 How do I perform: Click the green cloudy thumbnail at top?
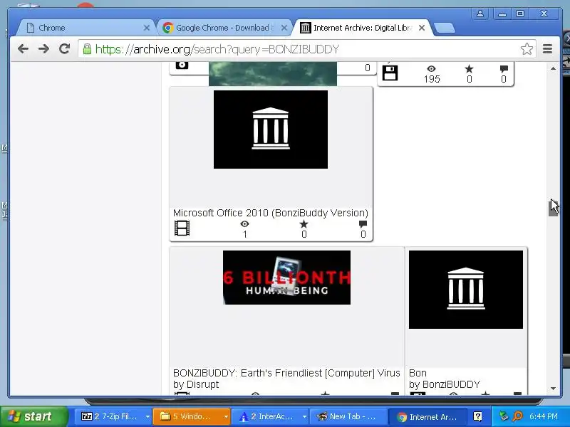(273, 74)
